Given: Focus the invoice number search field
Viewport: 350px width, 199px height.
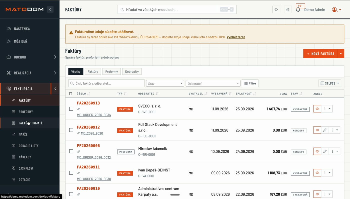Looking at the screenshot, I should pos(106,83).
